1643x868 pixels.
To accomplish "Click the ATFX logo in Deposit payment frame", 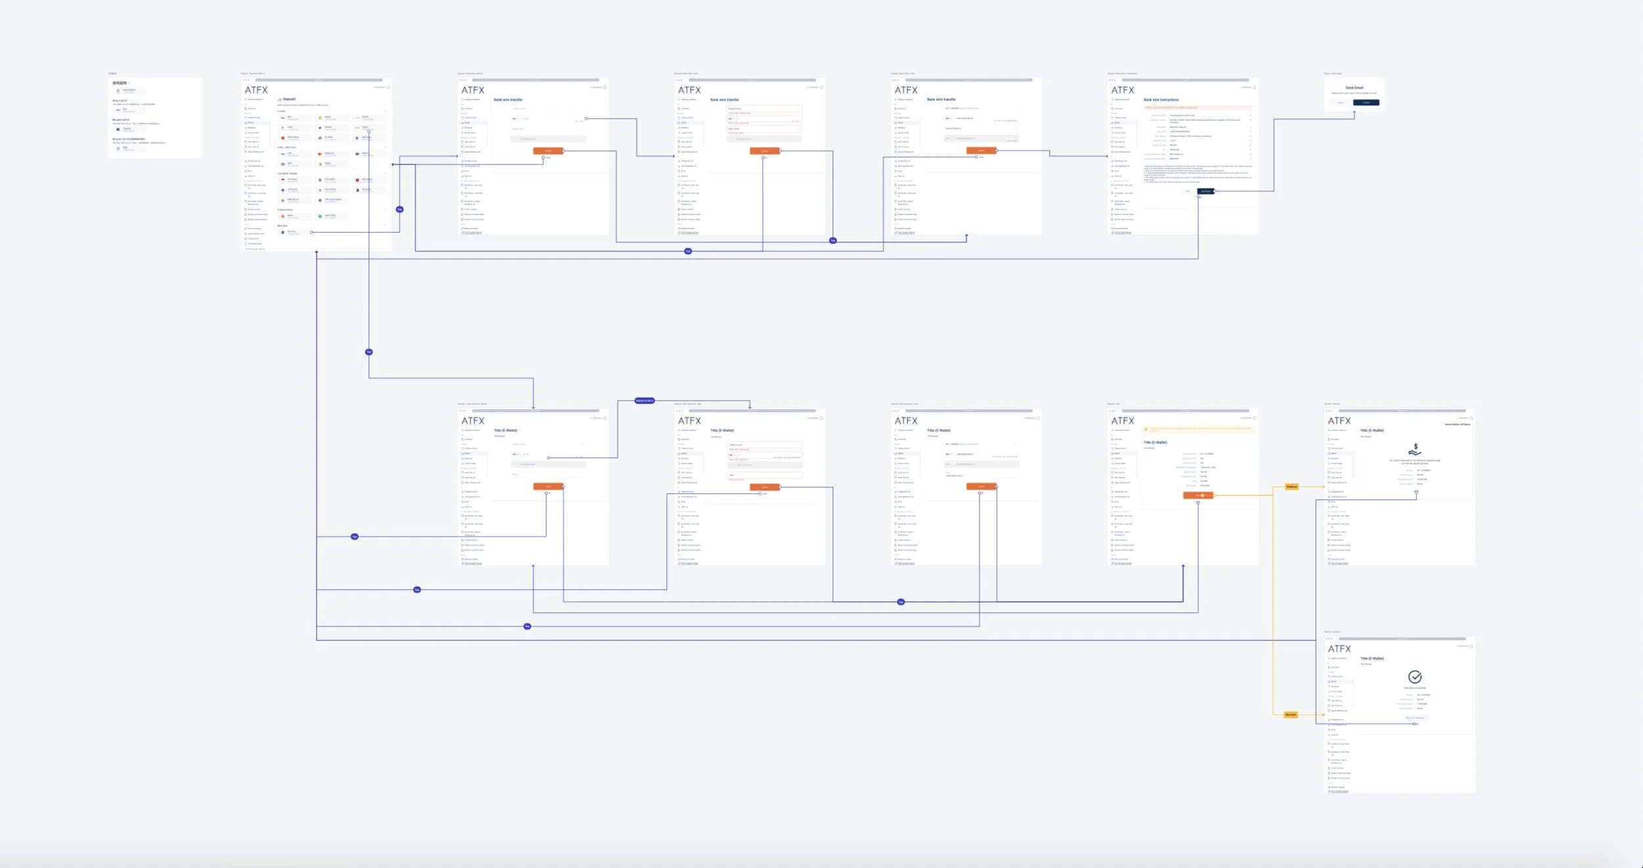I will pos(256,91).
